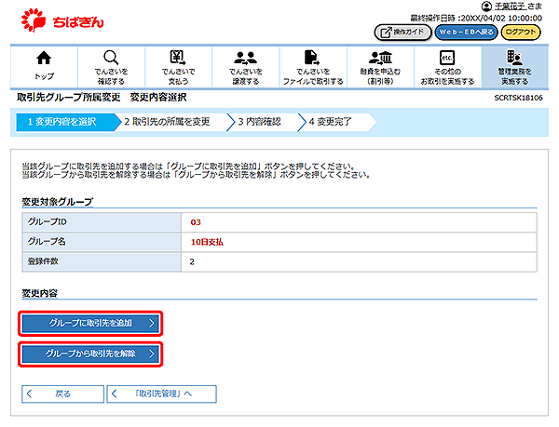Click the Chibagin logo
The image size is (559, 427).
[x=62, y=20]
